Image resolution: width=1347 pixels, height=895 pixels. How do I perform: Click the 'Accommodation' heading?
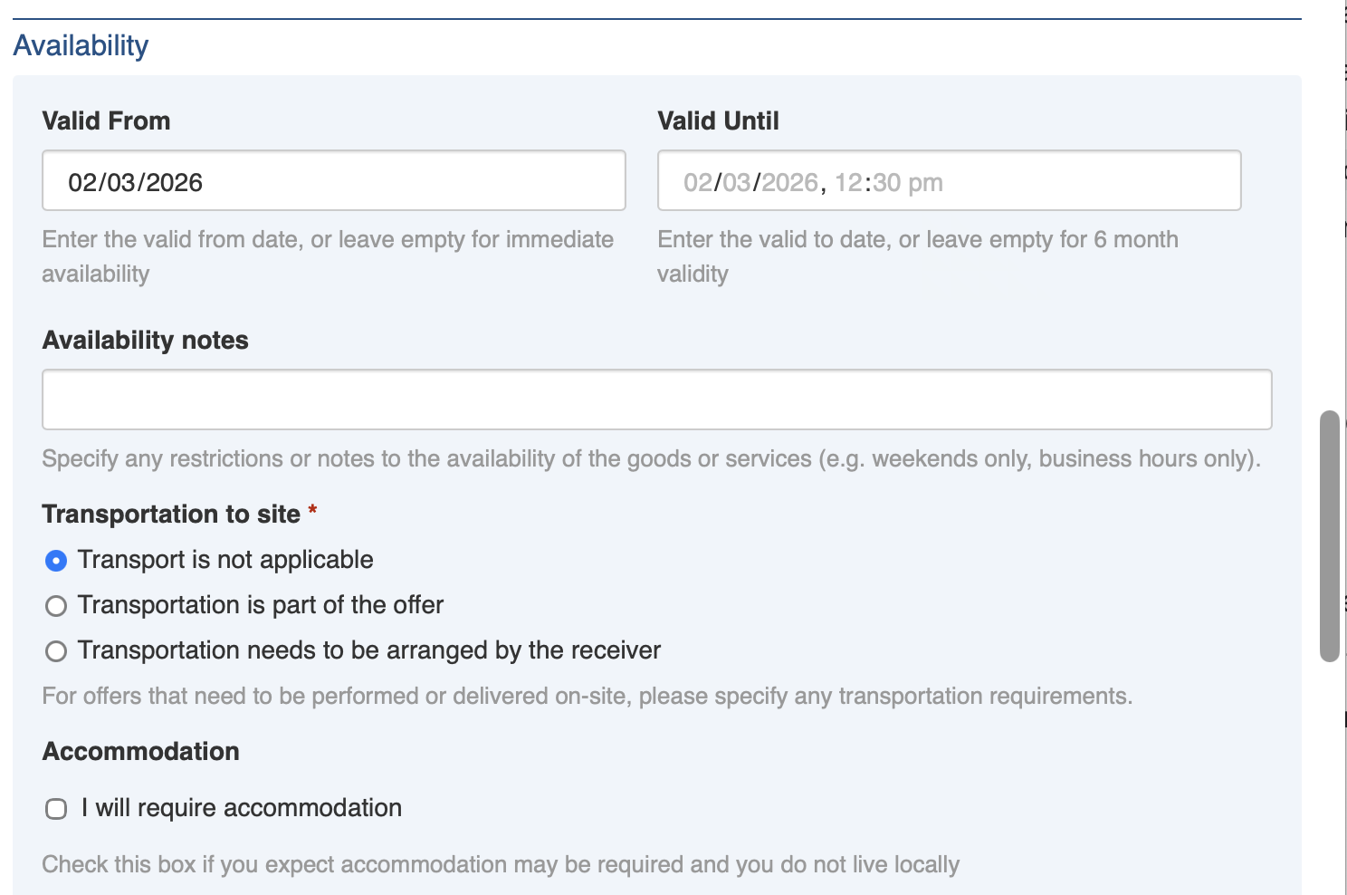click(x=140, y=752)
